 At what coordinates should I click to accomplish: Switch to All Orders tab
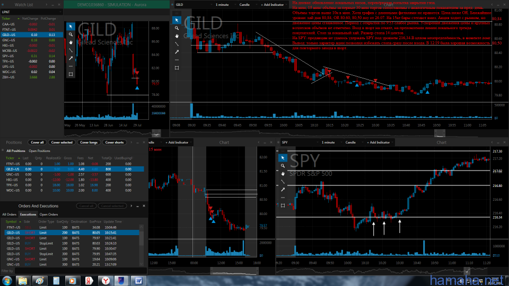[x=9, y=215]
